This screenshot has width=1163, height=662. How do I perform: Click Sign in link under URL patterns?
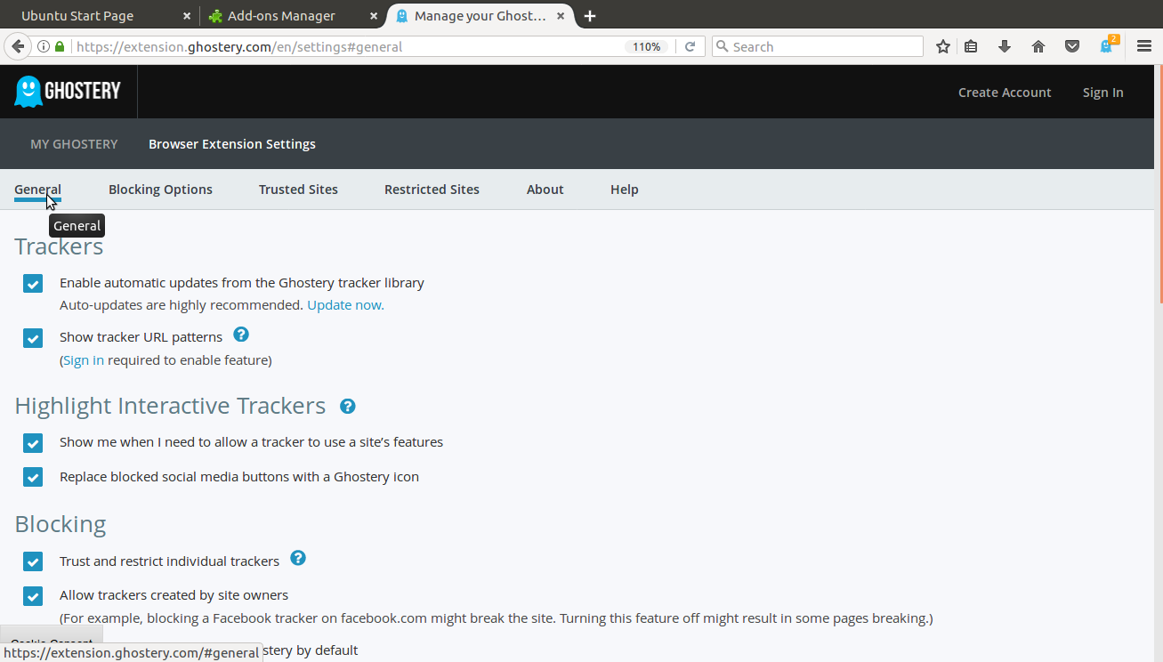(84, 359)
